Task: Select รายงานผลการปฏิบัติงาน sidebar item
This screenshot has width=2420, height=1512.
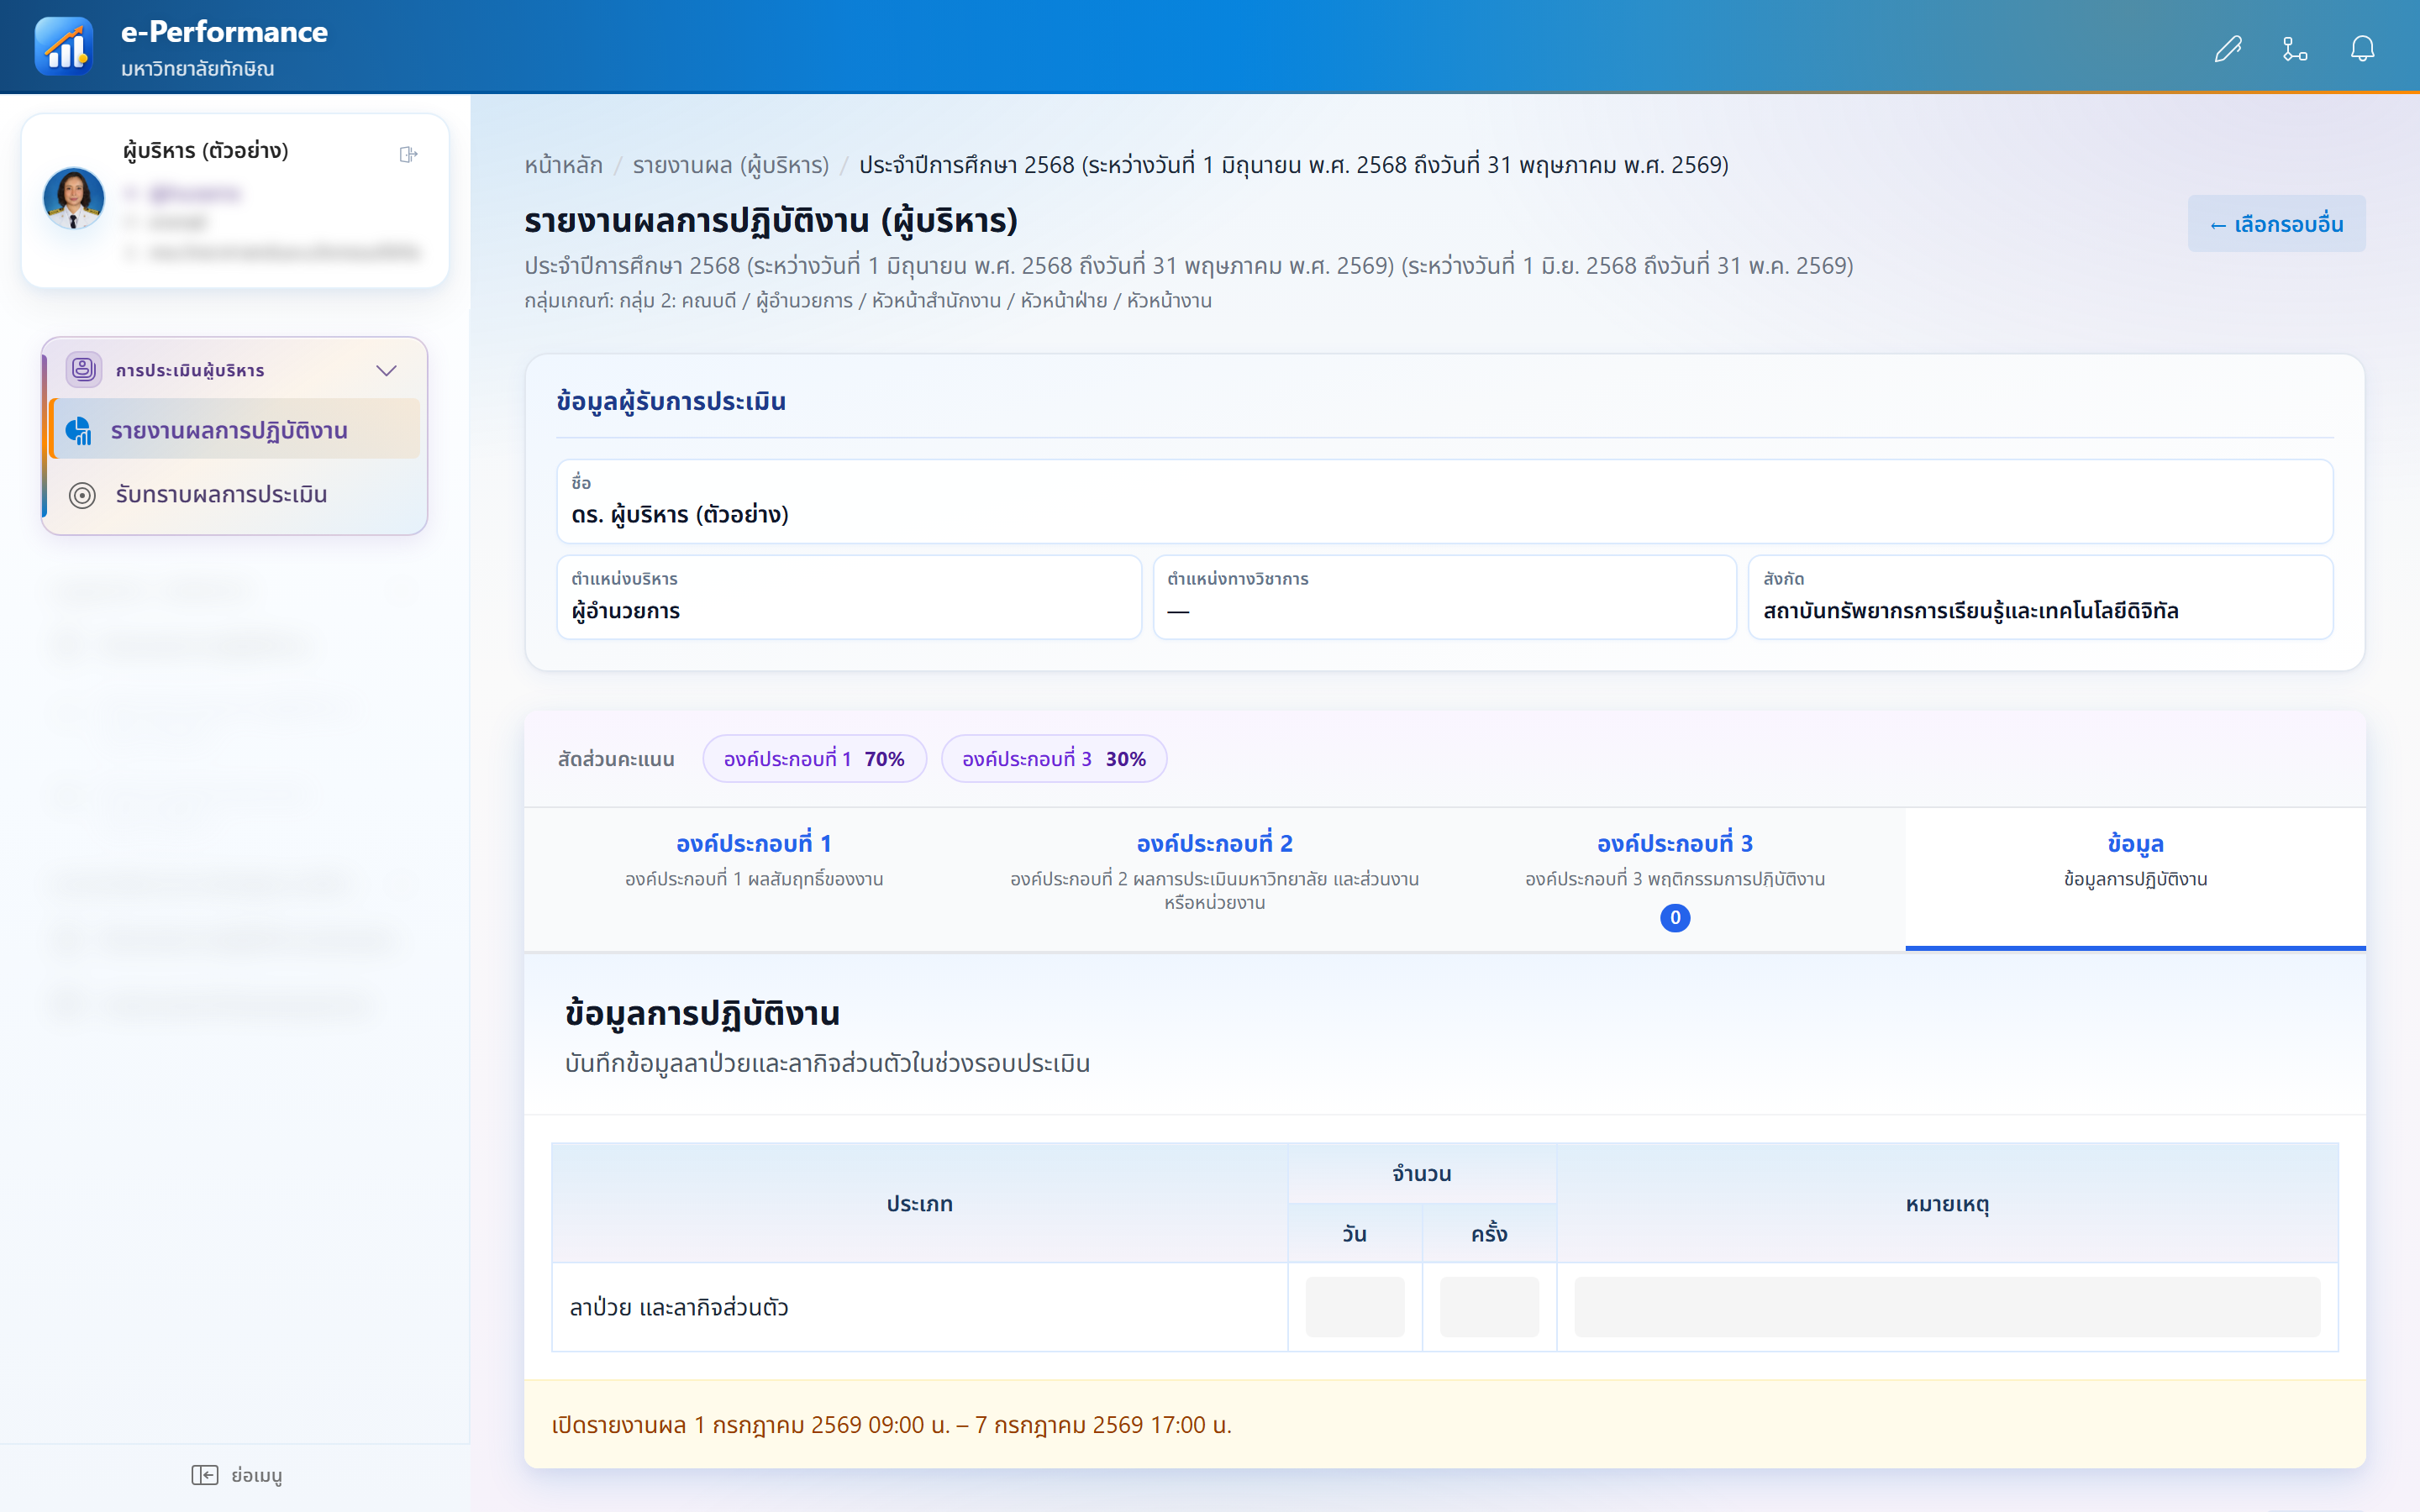Action: coord(235,430)
